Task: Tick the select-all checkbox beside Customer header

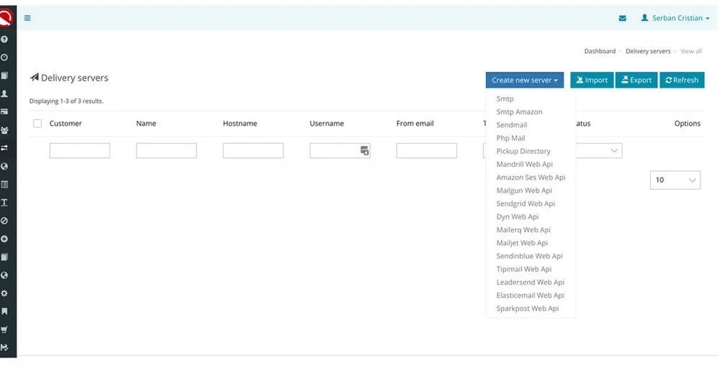Action: coord(37,124)
